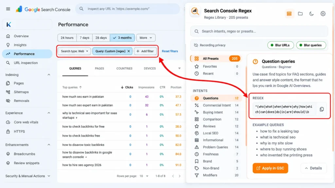335x188 pixels.
Task: Toggle the Blur queries option
Action: pos(311,45)
